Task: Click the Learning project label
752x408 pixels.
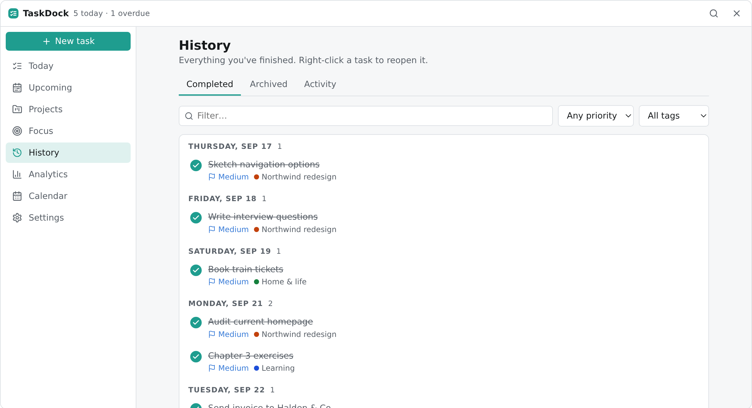Action: (x=278, y=368)
